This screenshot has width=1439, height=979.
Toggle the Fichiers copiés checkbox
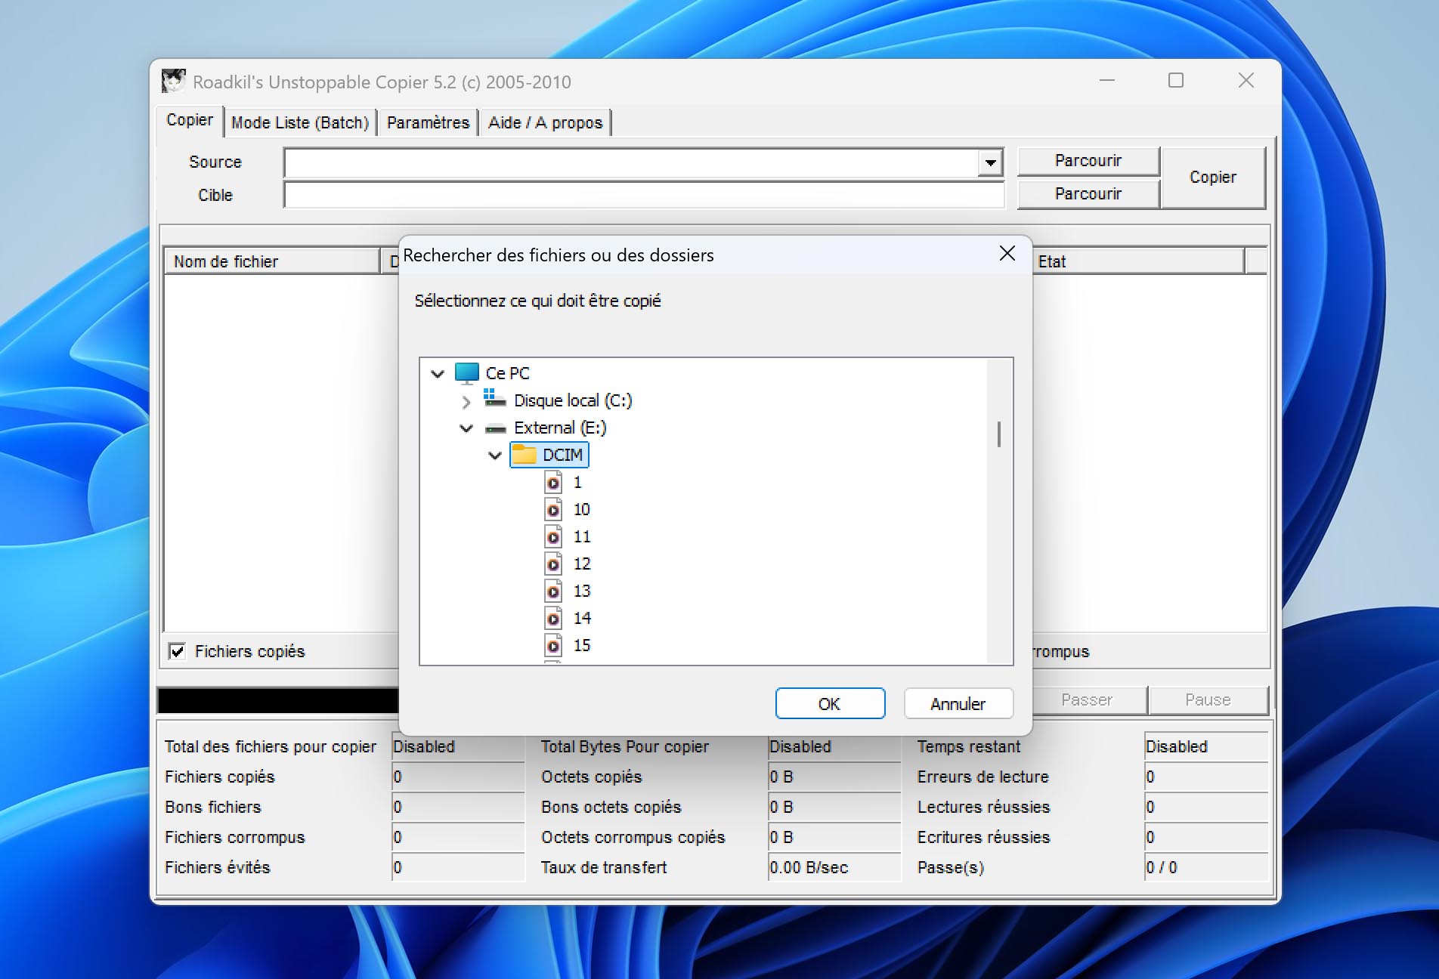pyautogui.click(x=177, y=651)
